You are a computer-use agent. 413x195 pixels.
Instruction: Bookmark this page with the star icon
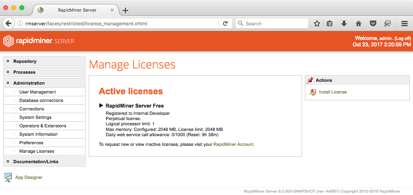[x=317, y=24]
